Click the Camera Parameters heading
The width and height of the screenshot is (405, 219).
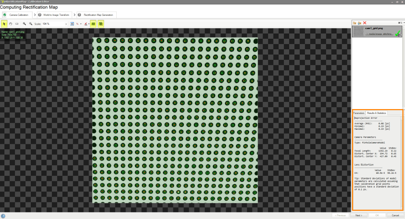(365, 137)
